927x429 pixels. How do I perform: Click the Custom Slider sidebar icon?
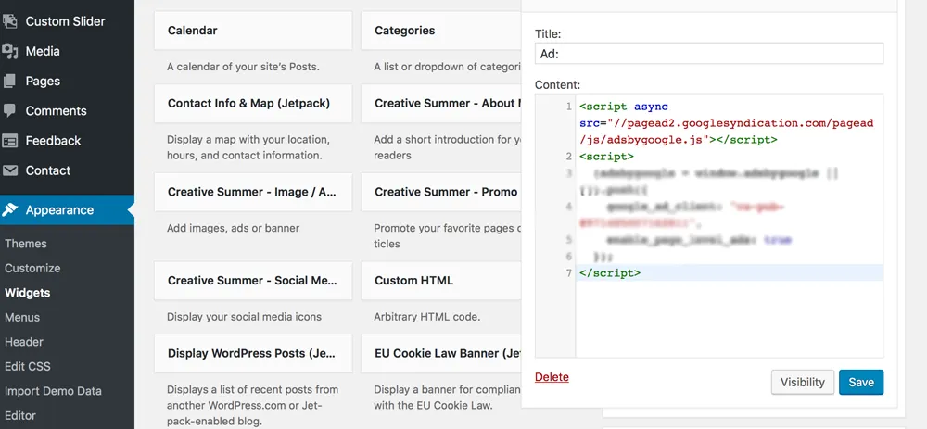pyautogui.click(x=9, y=21)
